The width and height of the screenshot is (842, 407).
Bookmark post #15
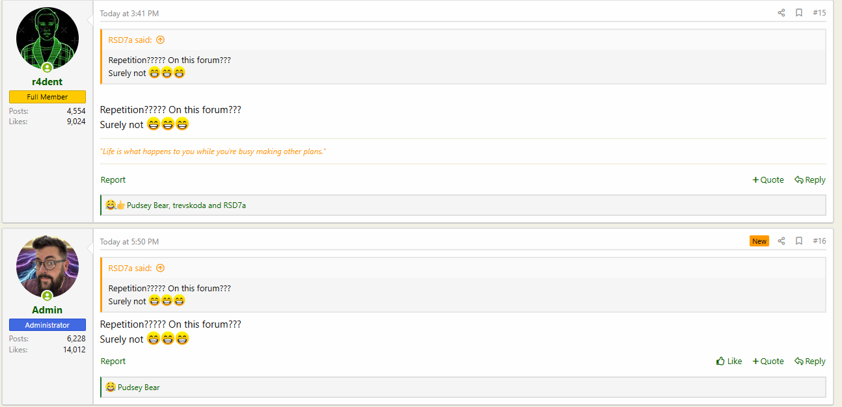[x=799, y=13]
